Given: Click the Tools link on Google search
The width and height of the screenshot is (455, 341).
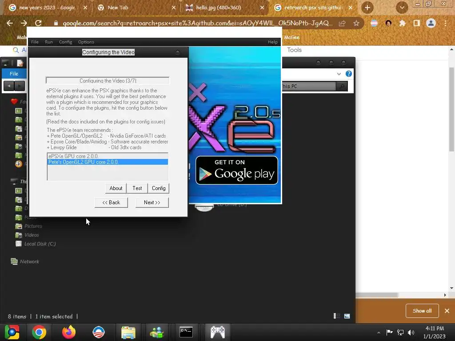Looking at the screenshot, I should [294, 50].
